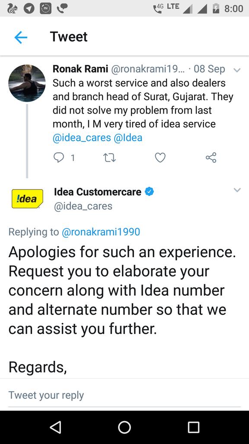Screen dimensions: 249x444
Task: Retweet Ronak Rami's tweet
Action: point(109,157)
